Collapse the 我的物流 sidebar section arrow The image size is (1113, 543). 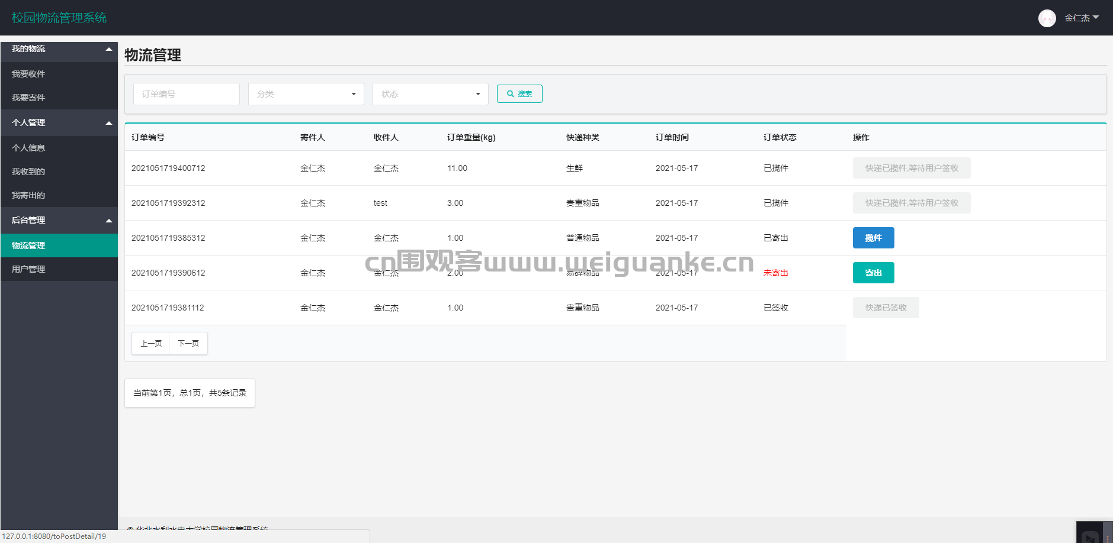109,49
